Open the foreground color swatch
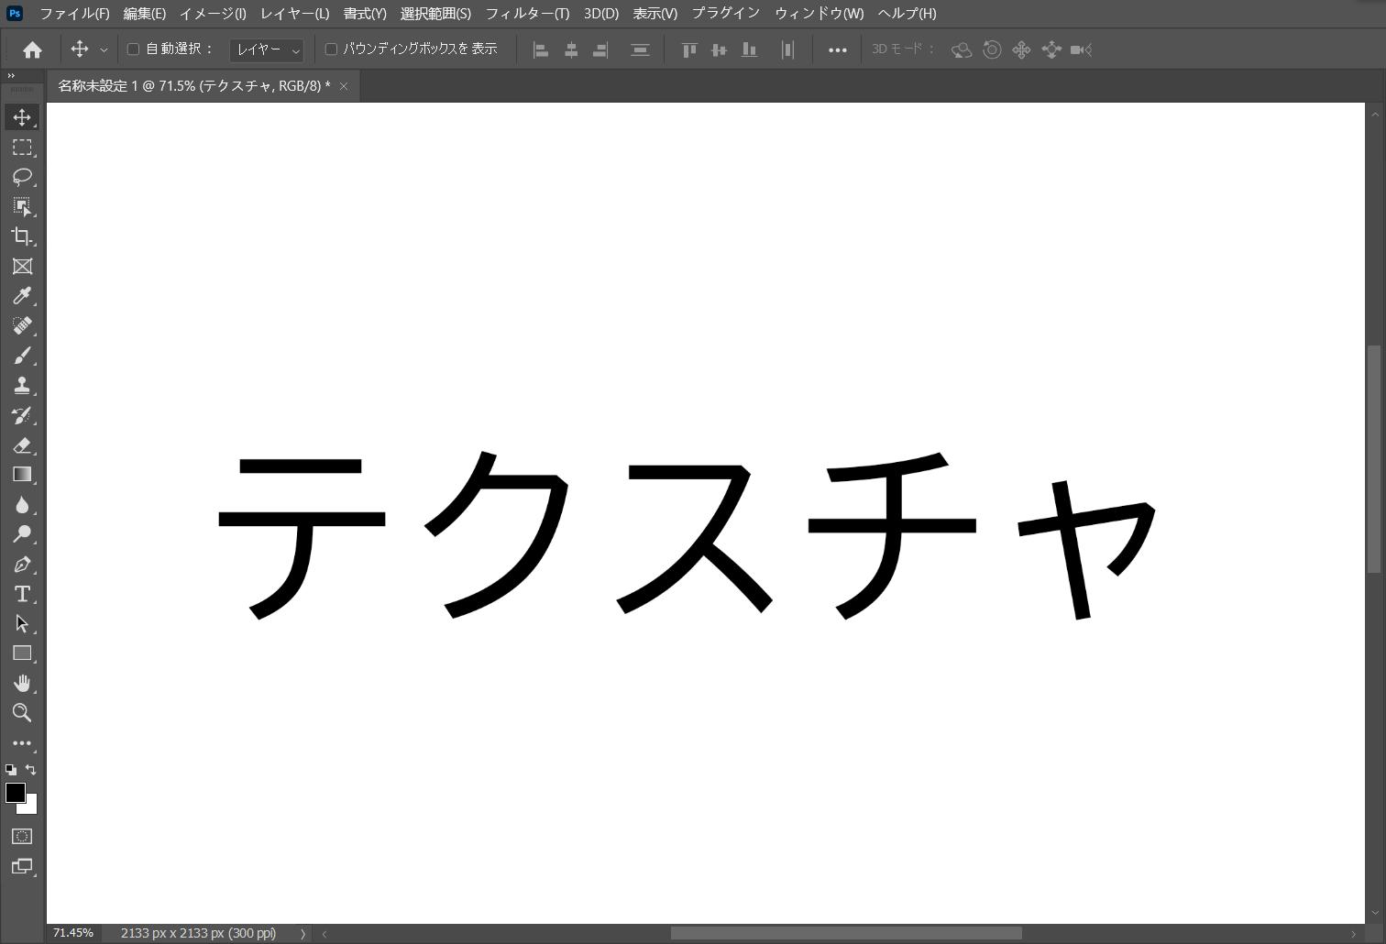The width and height of the screenshot is (1386, 944). [x=15, y=794]
